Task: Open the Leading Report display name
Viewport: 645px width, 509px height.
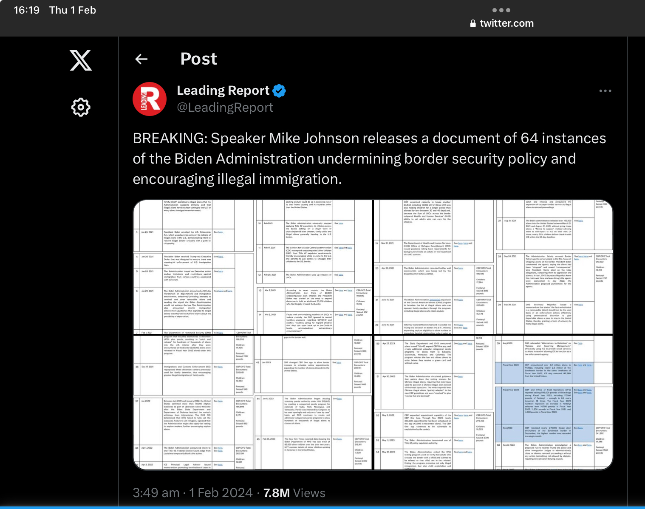Action: point(223,90)
